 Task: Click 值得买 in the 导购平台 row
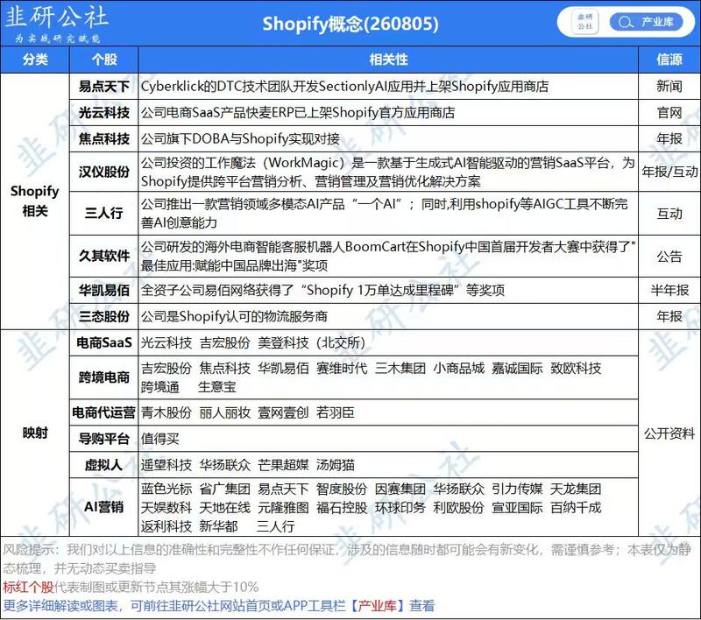[x=160, y=439]
